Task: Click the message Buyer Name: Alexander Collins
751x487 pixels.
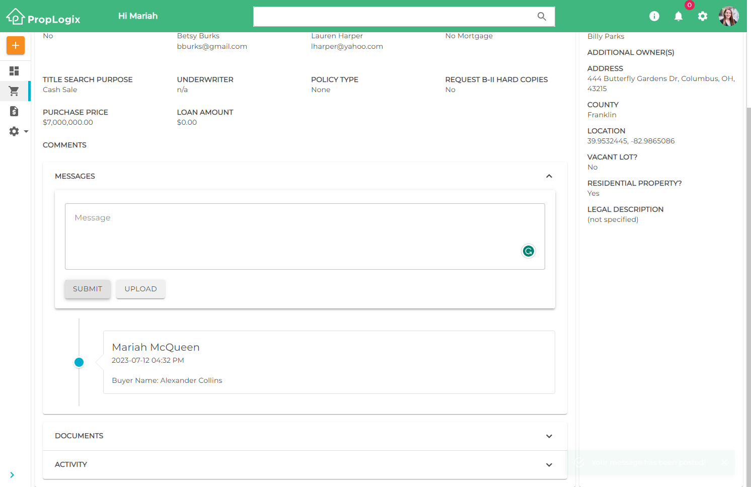Action: point(167,380)
